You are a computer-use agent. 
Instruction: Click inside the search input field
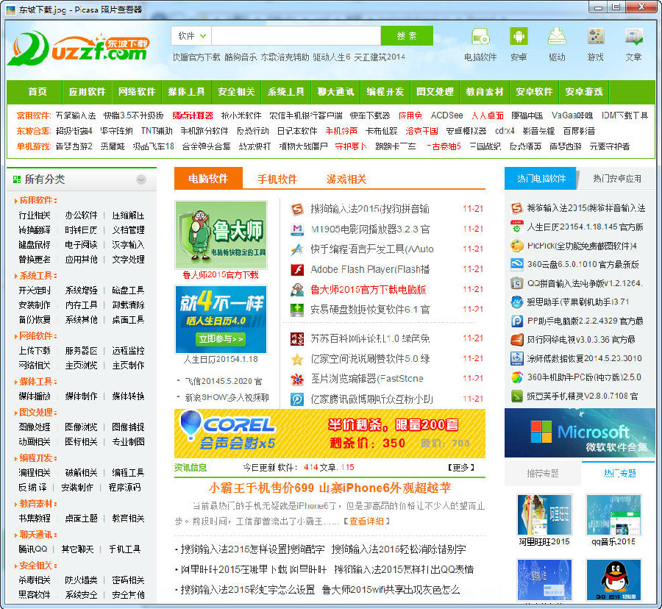(296, 36)
